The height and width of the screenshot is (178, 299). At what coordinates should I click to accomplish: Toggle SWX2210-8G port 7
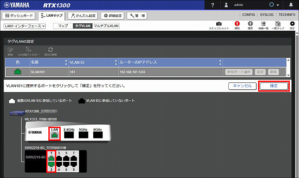[x=73, y=158]
